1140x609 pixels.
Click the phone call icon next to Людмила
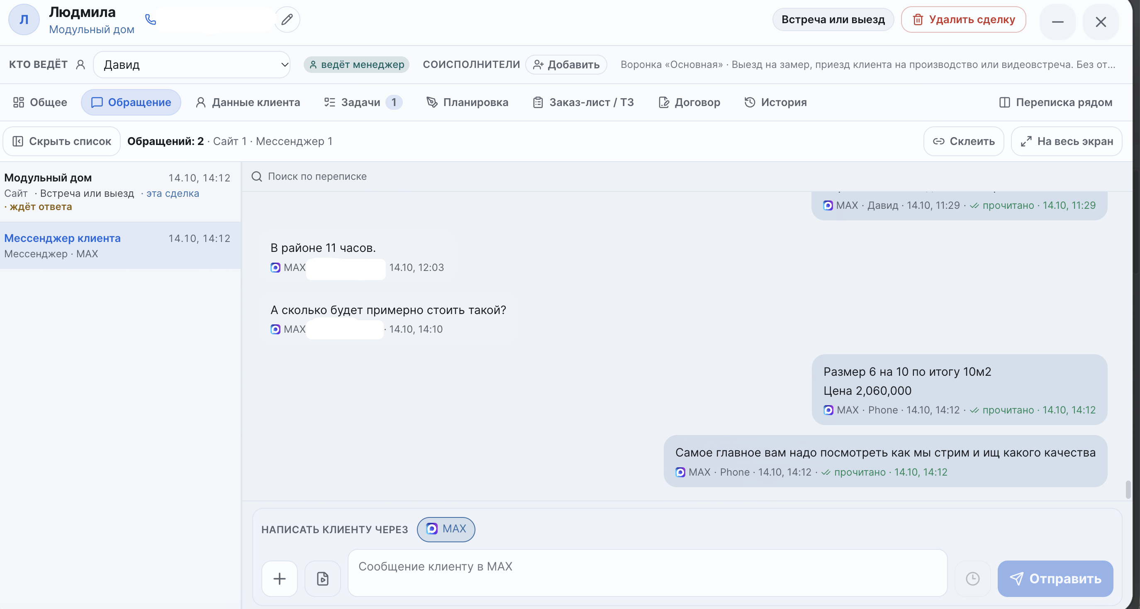coord(151,19)
